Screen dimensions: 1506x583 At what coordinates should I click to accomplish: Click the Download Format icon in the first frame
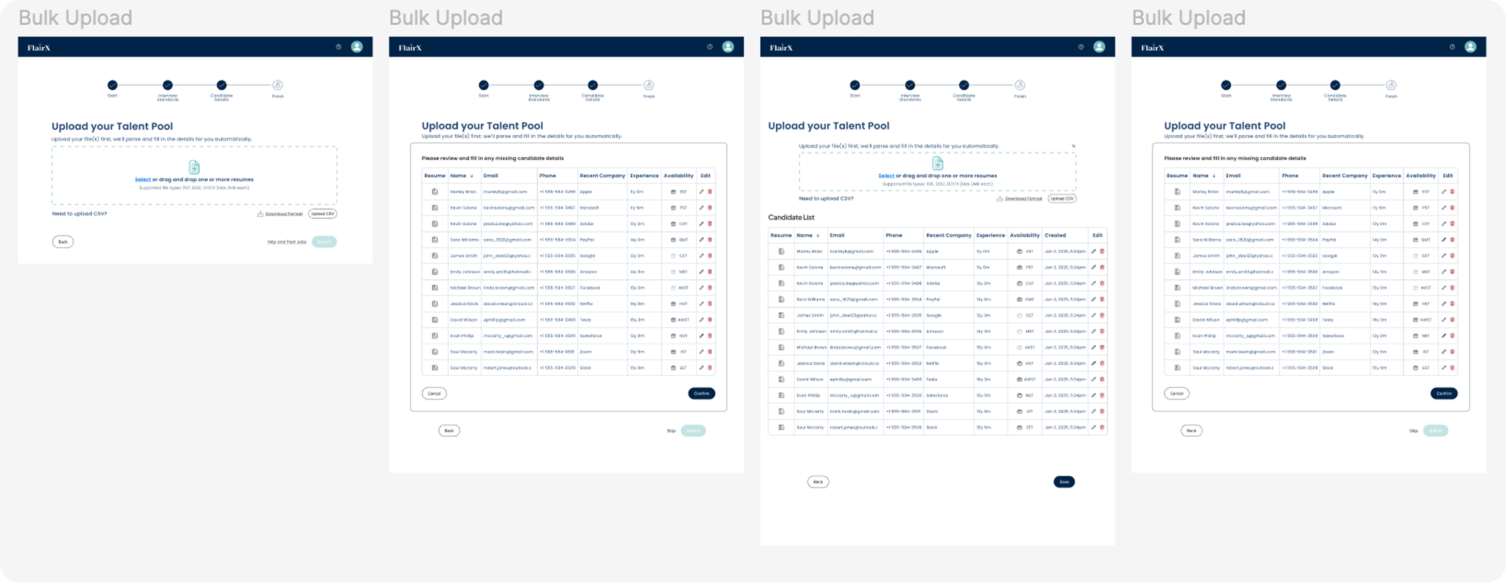click(x=260, y=214)
